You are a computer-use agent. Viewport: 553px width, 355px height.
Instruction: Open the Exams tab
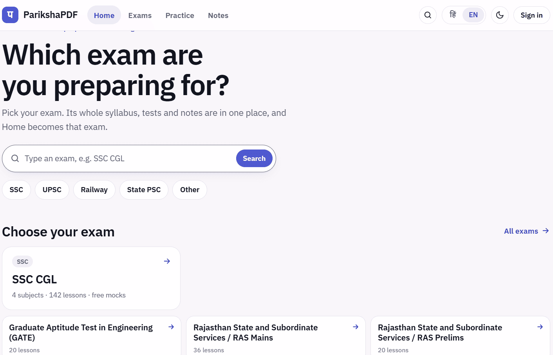click(140, 15)
